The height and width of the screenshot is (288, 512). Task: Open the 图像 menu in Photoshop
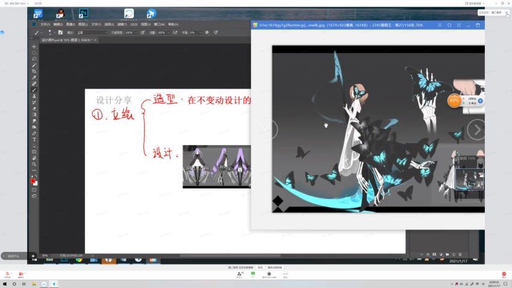70,25
